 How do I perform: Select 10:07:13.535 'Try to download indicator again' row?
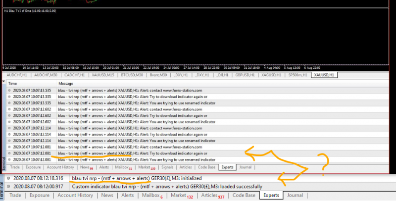(198, 97)
